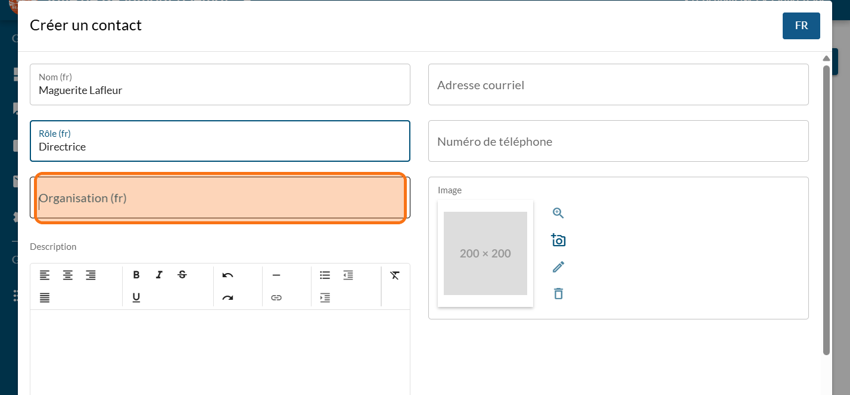Upload a photo with the camera icon
The width and height of the screenshot is (850, 395).
tap(558, 240)
